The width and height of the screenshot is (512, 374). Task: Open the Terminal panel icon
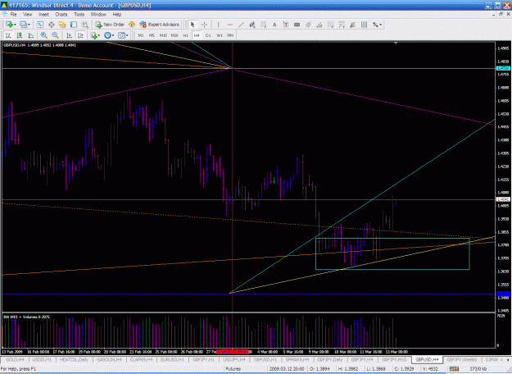click(74, 25)
